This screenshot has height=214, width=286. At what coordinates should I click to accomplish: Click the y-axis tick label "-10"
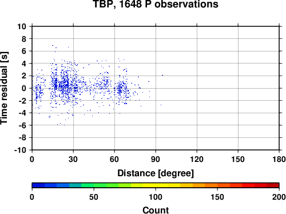click(21, 150)
